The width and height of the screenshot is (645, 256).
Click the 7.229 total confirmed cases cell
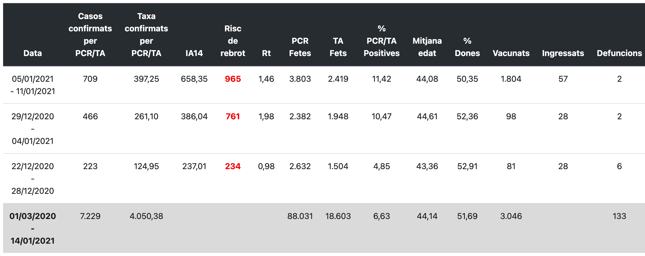coord(90,216)
